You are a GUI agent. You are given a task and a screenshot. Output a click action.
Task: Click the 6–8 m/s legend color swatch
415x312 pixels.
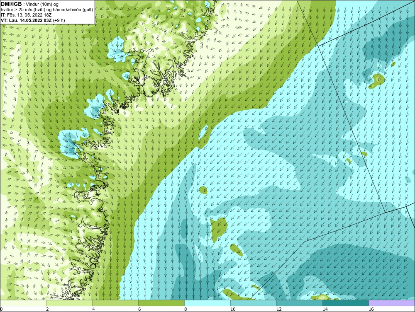161,303
